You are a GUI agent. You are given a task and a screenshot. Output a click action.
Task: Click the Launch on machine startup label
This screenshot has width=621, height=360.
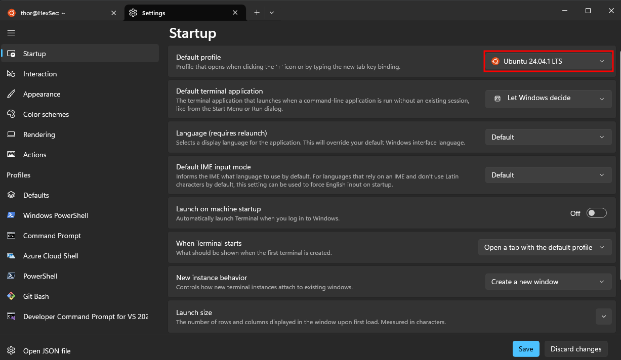pyautogui.click(x=218, y=209)
